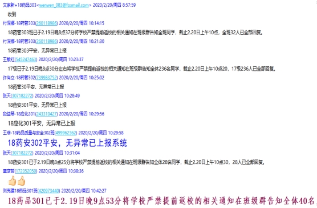Image resolution: width=317 pixels, height=208 pixels.
Task: Click the first thumbs-up emoji
Action: 12,181
